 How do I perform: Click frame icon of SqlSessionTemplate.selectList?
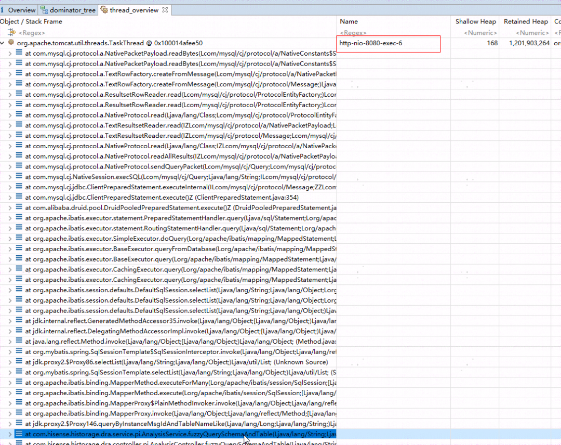[x=19, y=372]
